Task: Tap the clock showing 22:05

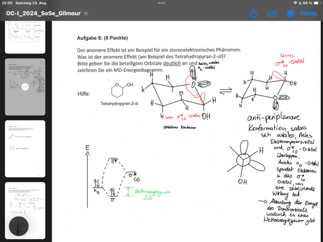Action: pyautogui.click(x=7, y=3)
